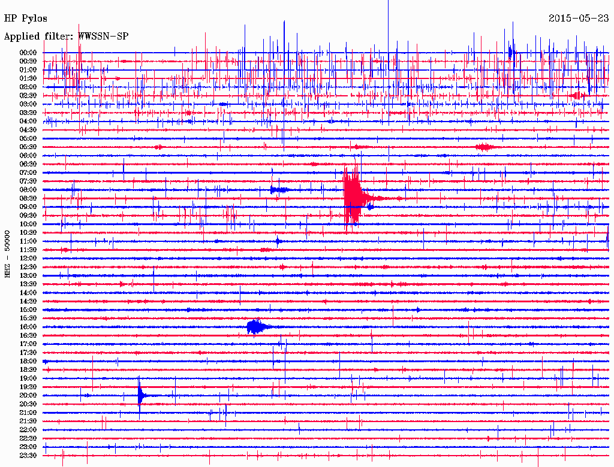The width and height of the screenshot is (614, 467).
Task: Click the vertical axis label 'HHZ - 50000'
Action: 7,254
